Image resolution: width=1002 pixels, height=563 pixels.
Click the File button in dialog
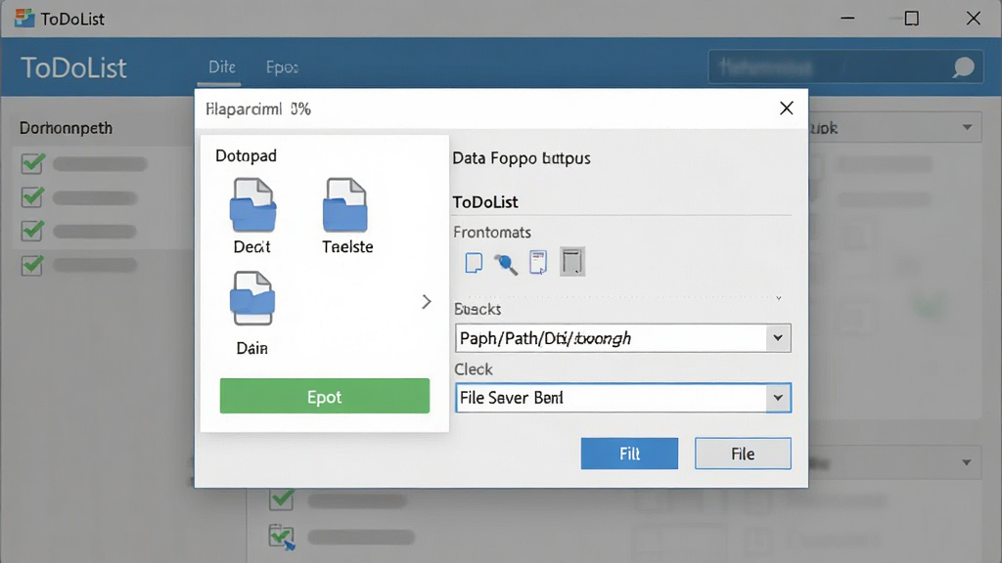pos(743,454)
